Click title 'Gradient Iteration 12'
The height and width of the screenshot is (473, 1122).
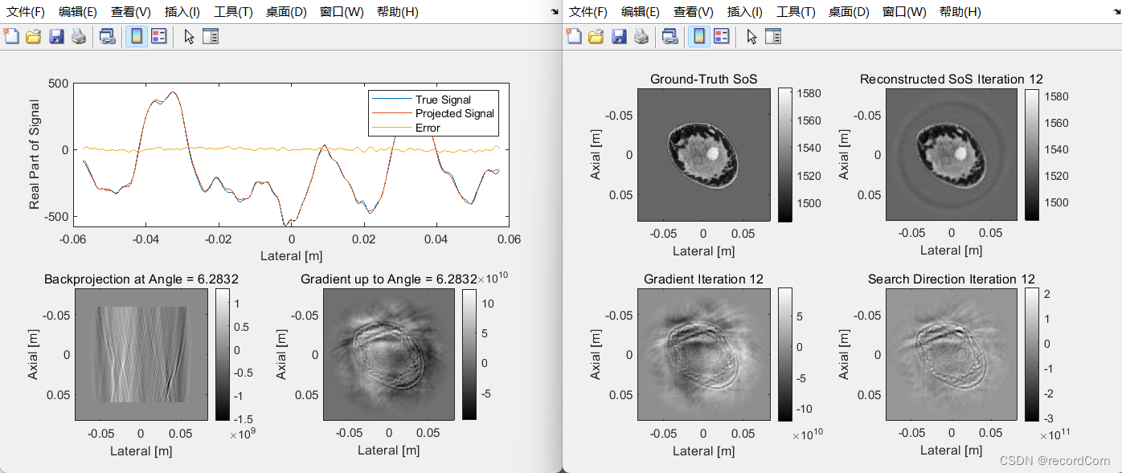(x=703, y=279)
